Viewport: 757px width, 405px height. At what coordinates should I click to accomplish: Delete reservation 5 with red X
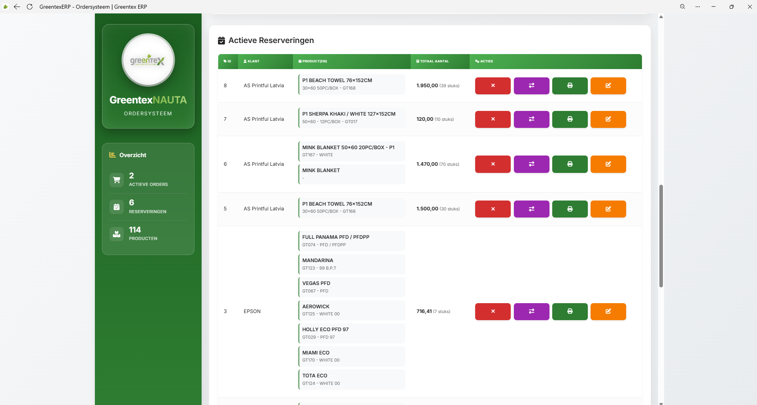click(493, 209)
